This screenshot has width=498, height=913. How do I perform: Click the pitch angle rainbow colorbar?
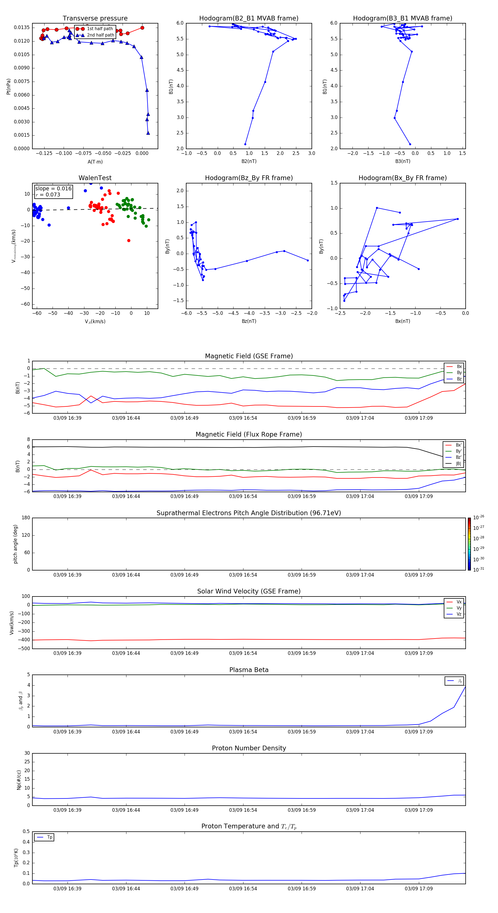pyautogui.click(x=469, y=544)
